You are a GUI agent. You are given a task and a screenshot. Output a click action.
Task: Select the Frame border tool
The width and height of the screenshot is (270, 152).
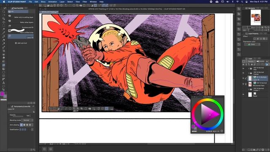(3, 76)
